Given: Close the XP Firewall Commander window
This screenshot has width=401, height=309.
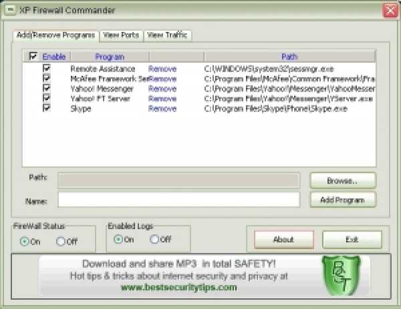Looking at the screenshot, I should tap(390, 11).
